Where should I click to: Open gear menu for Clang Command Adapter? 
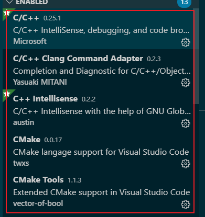186,83
